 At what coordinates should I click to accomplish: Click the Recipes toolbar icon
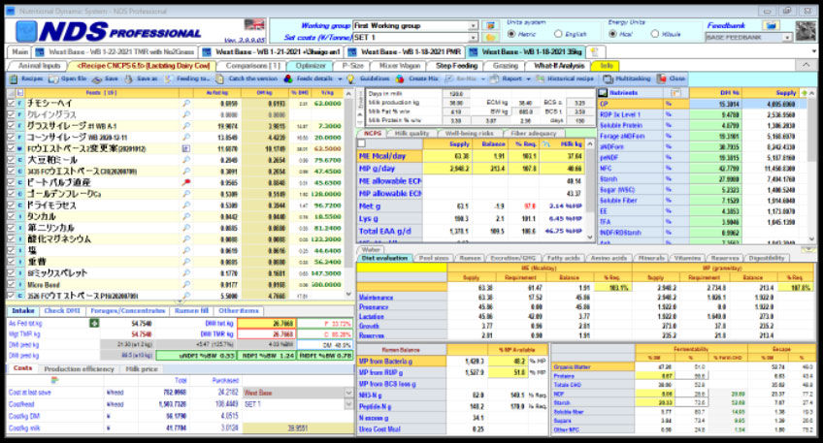(14, 79)
